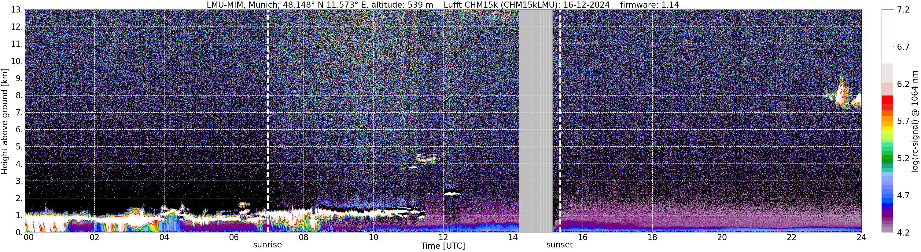Click the height axis tick '8.'
The image size is (921, 252).
click(19, 96)
